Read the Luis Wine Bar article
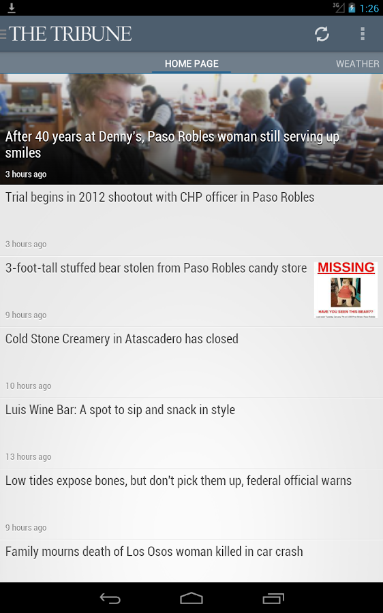Viewport: 383px width, 613px height. pyautogui.click(x=191, y=433)
